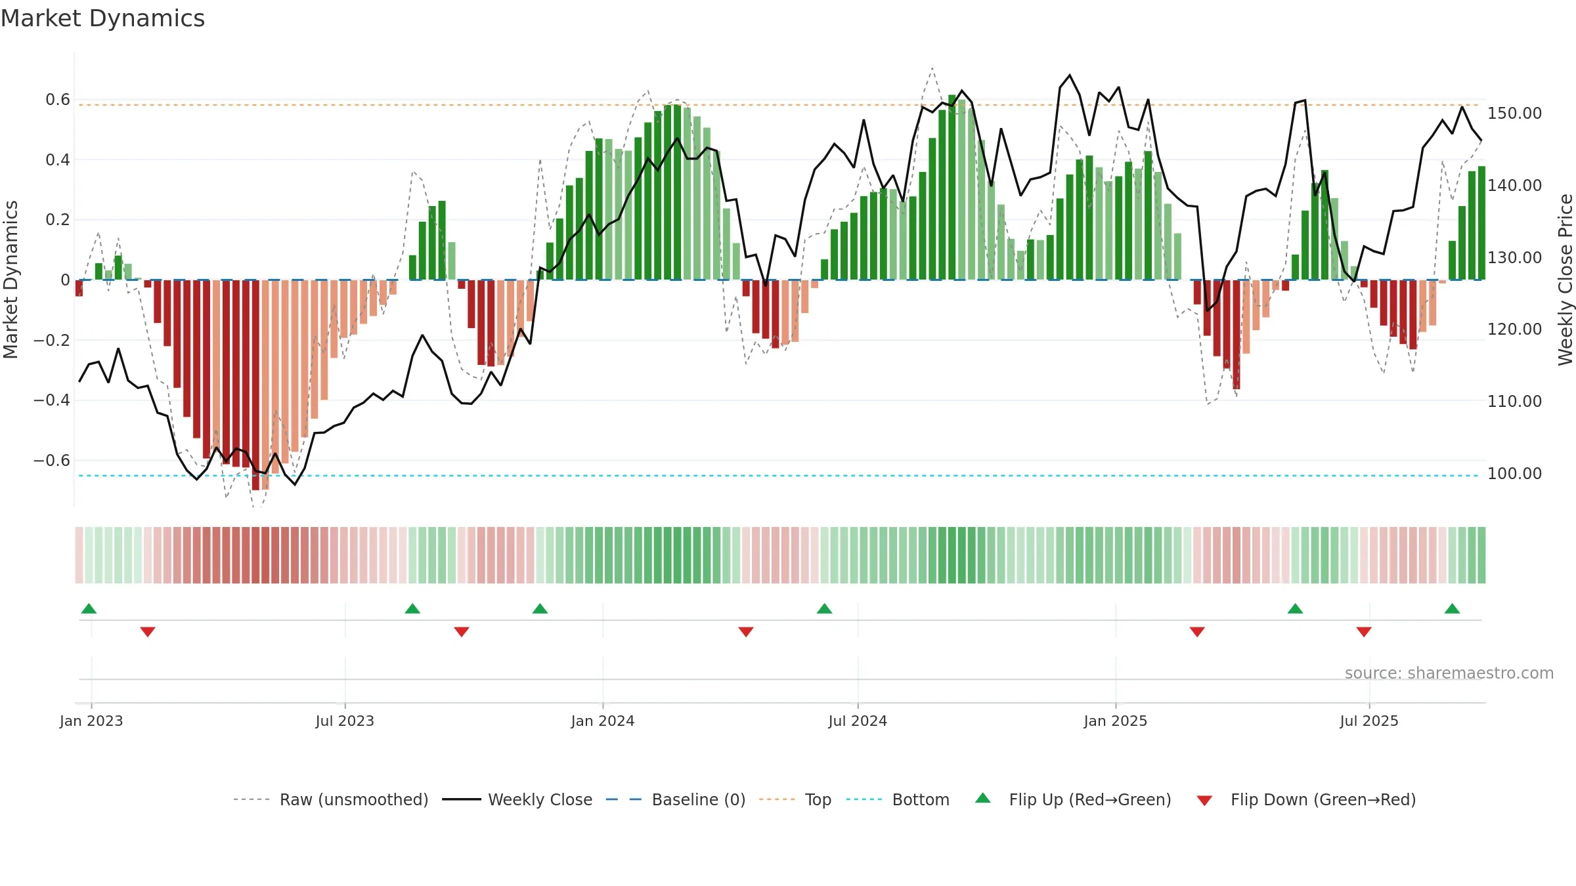This screenshot has height=886, width=1576.
Task: Click the Market Dynamics y-axis title
Action: 11,280
